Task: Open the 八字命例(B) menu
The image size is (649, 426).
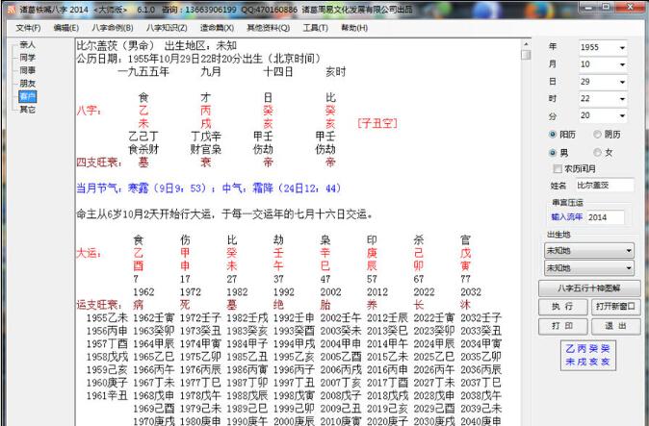Action: (112, 28)
